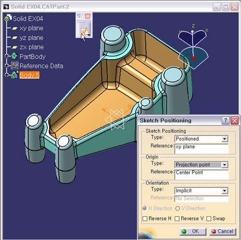Select the xy plane icon in tree

pyautogui.click(x=14, y=28)
